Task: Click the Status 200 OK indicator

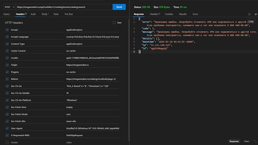Action: point(142,7)
